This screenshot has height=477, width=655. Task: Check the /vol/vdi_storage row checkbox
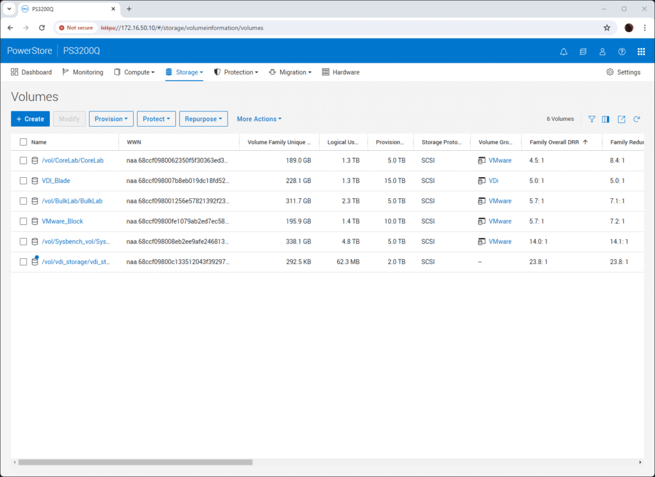tap(24, 262)
